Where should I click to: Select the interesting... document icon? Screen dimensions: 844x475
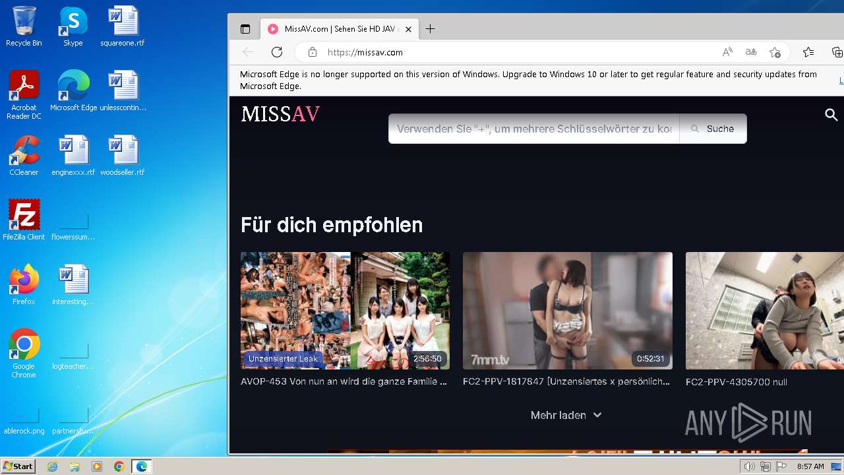tap(73, 285)
